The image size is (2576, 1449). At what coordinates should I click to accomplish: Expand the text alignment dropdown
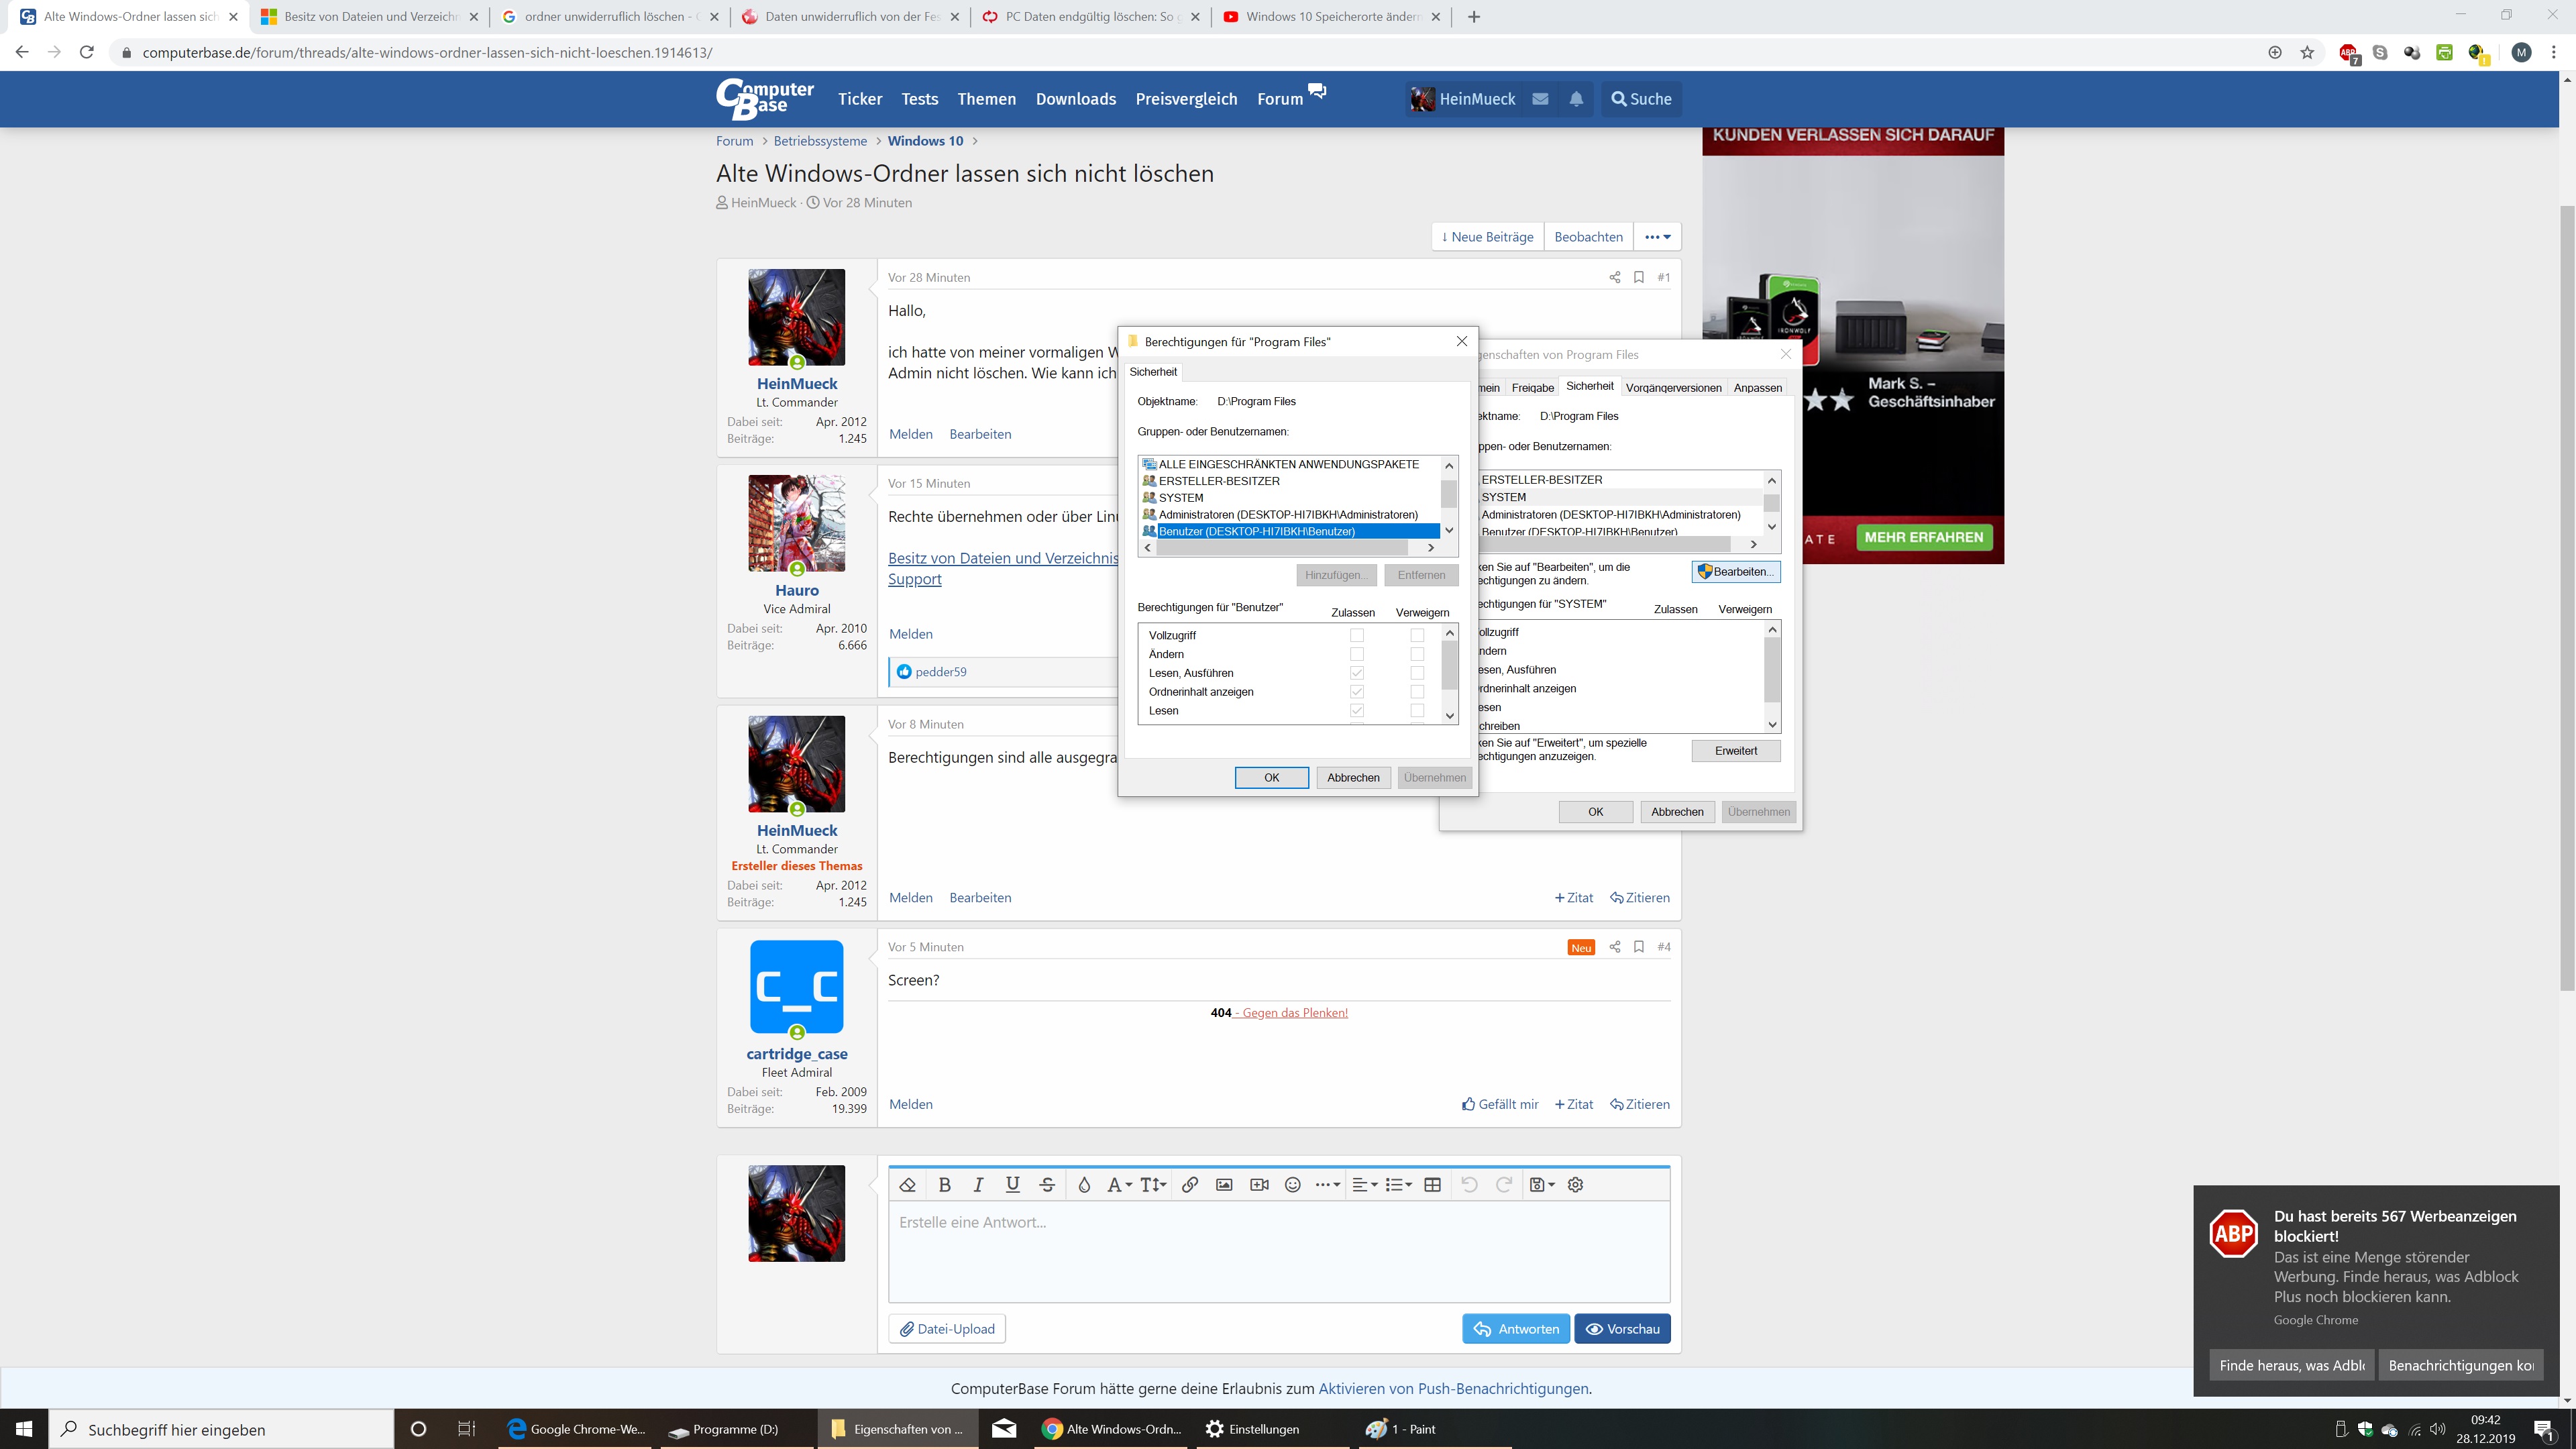(x=1364, y=1184)
